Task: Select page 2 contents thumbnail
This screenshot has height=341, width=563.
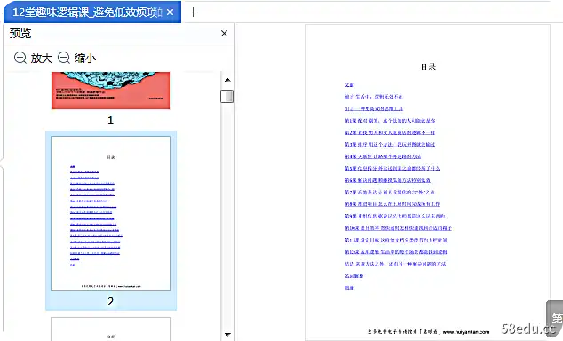Action: (111, 213)
